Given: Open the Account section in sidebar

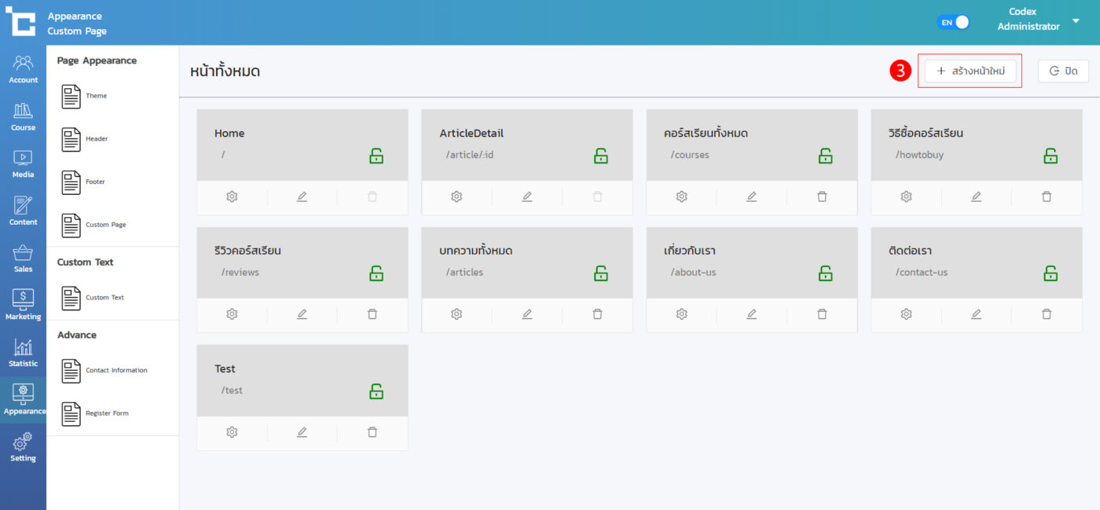Looking at the screenshot, I should tap(23, 69).
